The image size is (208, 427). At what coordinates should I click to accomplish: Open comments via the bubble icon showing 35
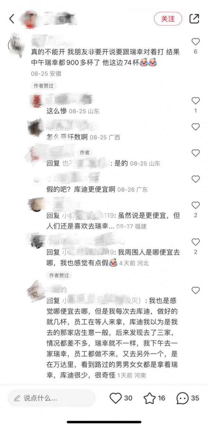[x=182, y=398]
